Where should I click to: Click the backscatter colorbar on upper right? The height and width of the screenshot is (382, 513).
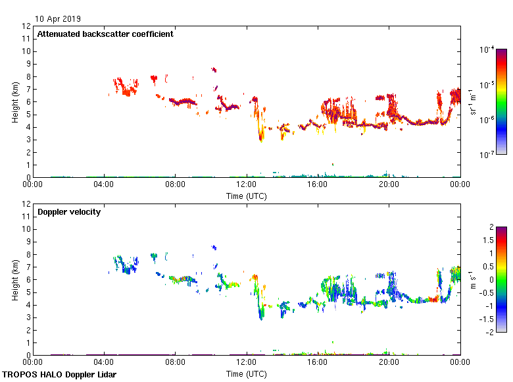501,101
